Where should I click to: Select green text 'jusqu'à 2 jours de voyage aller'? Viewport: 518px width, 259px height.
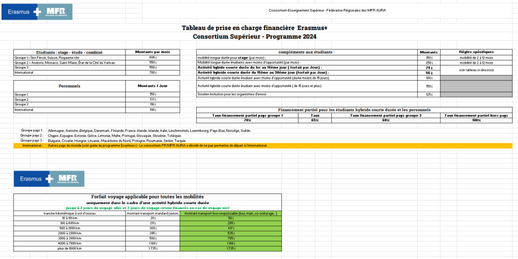[147, 208]
